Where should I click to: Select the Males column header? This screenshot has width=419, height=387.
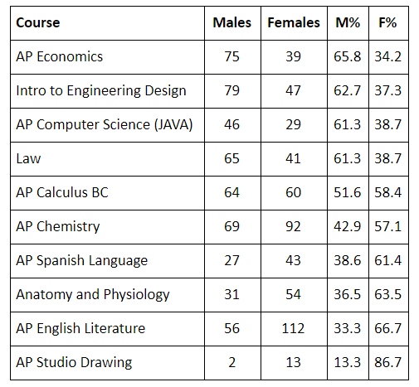(232, 23)
